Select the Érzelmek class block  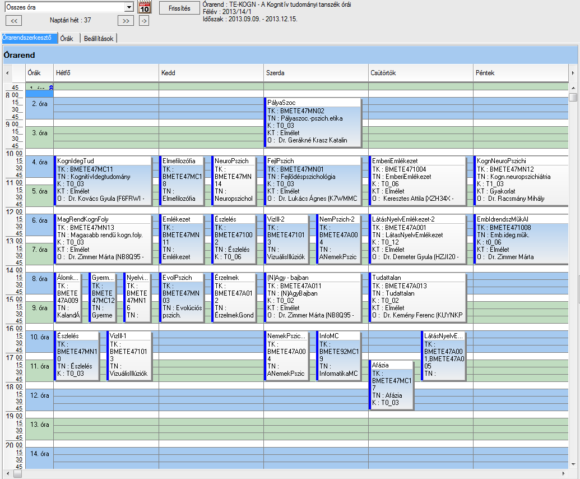click(234, 297)
